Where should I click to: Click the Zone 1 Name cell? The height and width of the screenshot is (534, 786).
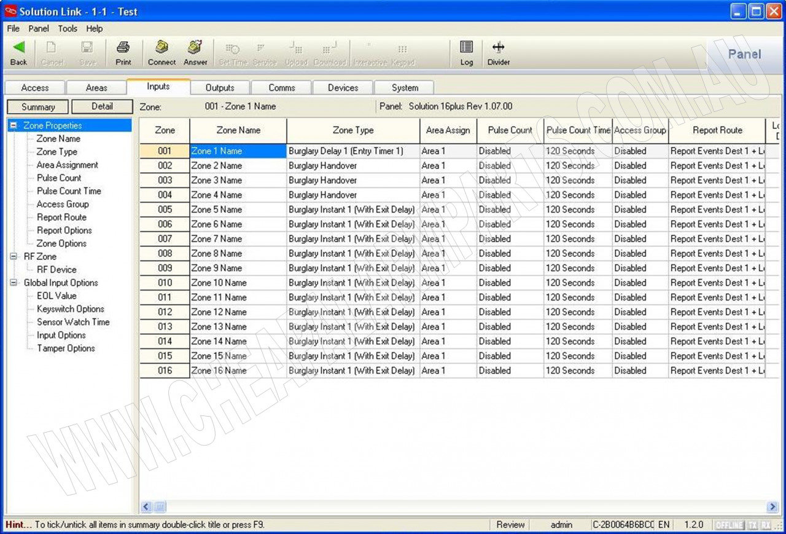[x=238, y=151]
